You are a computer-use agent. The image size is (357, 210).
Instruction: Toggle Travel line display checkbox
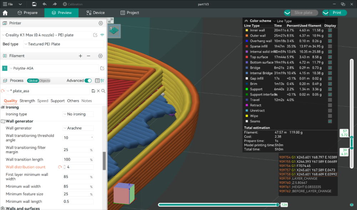tap(330, 100)
